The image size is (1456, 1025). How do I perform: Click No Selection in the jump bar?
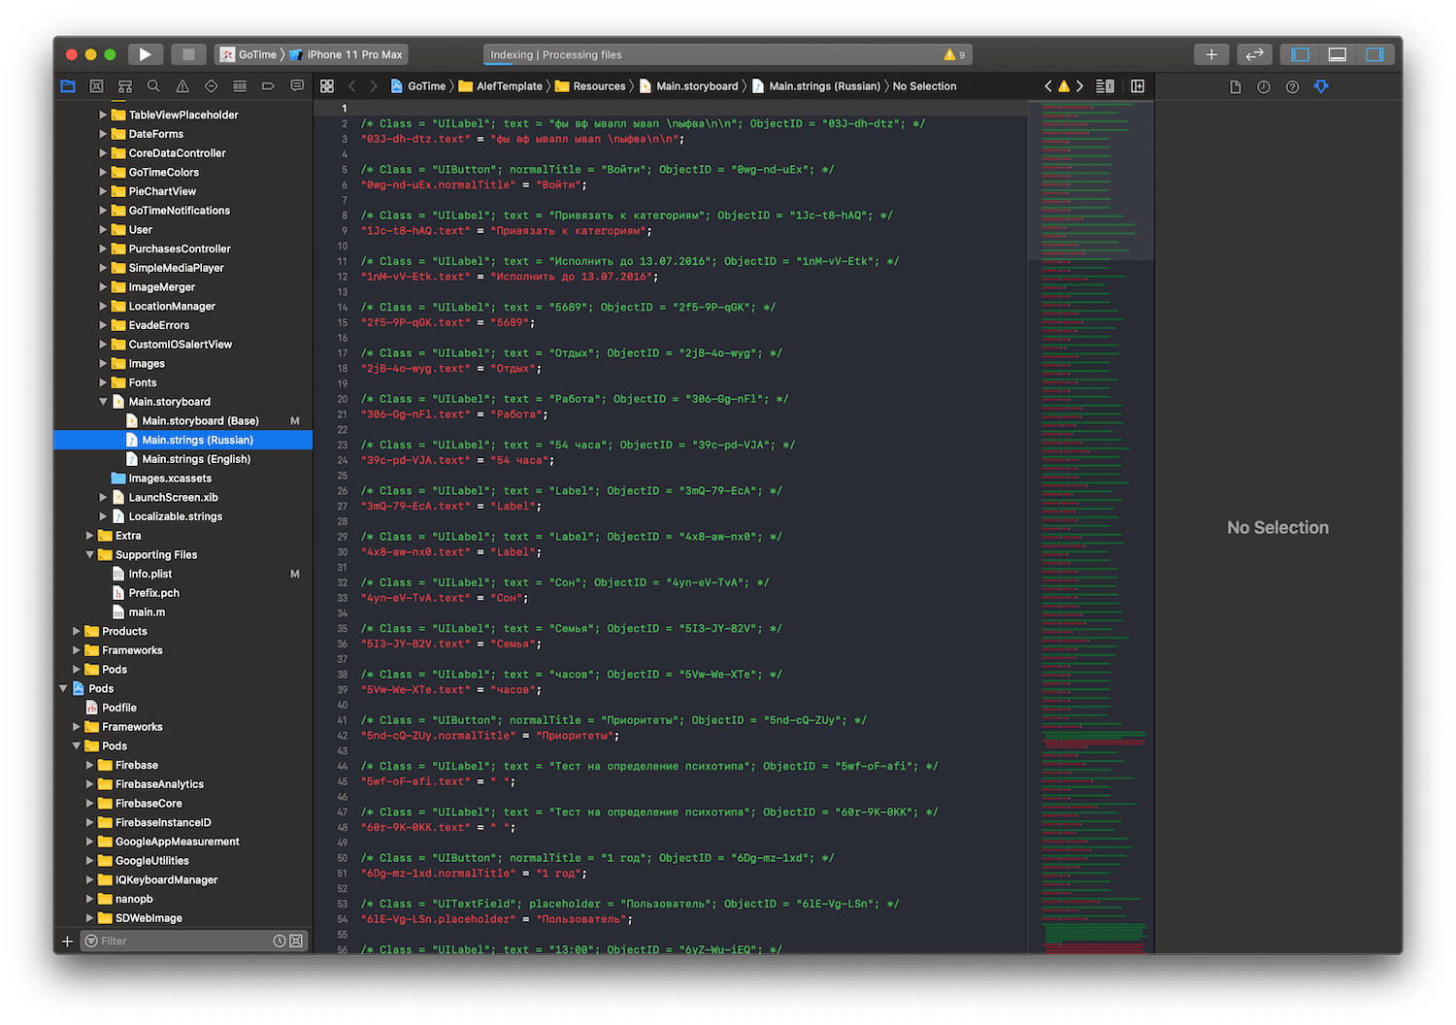tap(924, 86)
